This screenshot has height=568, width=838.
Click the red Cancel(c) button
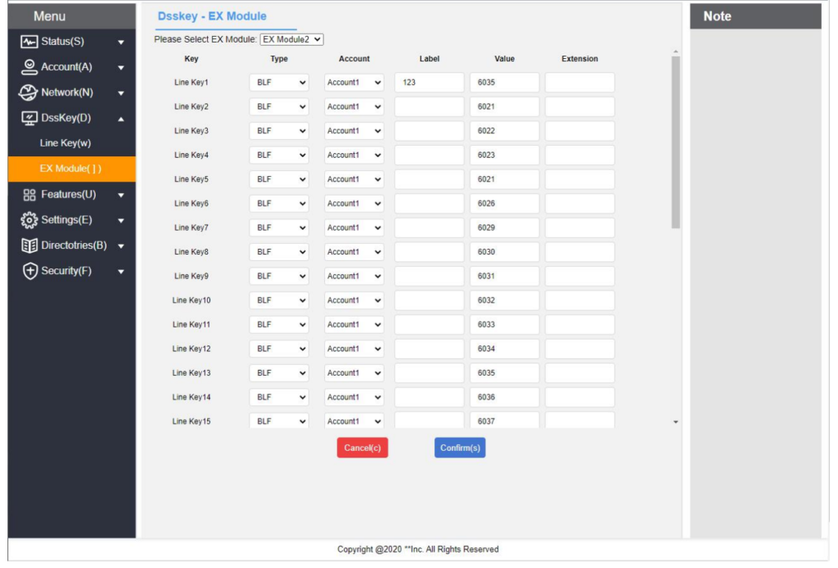click(x=363, y=448)
